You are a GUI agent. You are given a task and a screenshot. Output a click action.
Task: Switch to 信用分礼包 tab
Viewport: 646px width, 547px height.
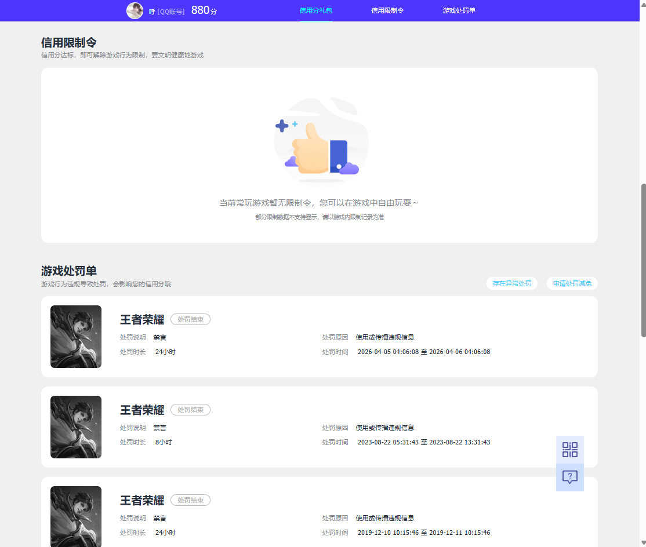[315, 10]
